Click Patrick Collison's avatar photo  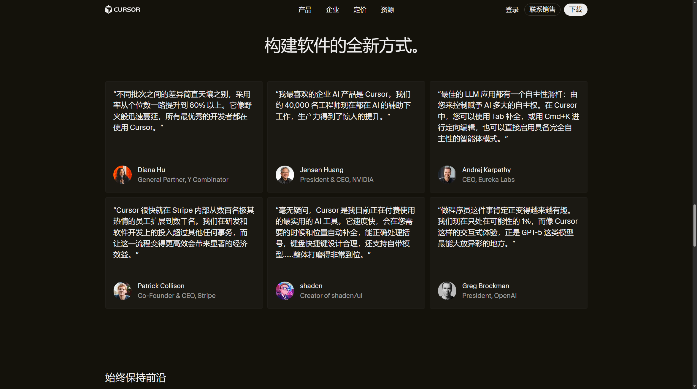(123, 291)
